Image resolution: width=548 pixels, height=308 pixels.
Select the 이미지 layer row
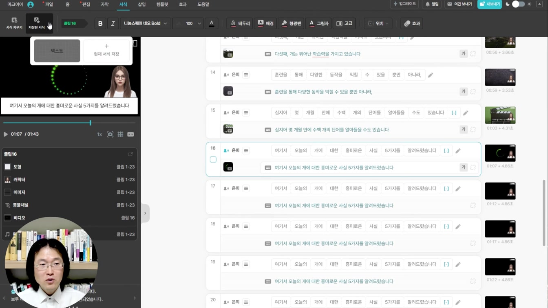69,192
